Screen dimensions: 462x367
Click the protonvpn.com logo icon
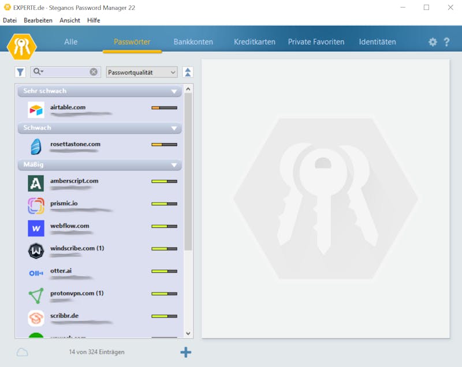pos(36,296)
